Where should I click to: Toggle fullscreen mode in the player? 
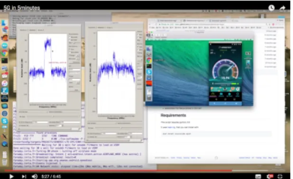[280, 176]
